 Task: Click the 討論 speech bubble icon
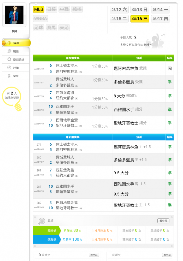[x=9, y=68]
